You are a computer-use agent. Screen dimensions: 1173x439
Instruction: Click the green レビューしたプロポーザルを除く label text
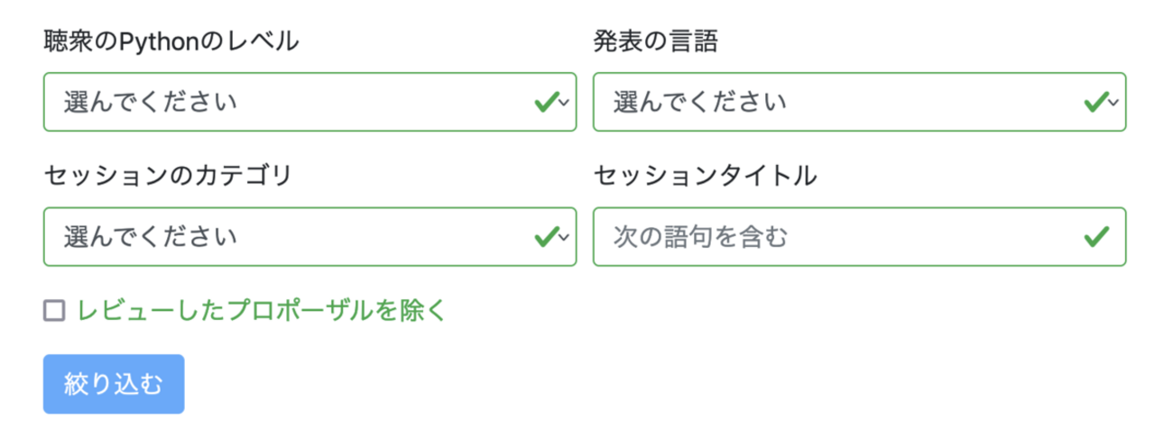pyautogui.click(x=262, y=311)
